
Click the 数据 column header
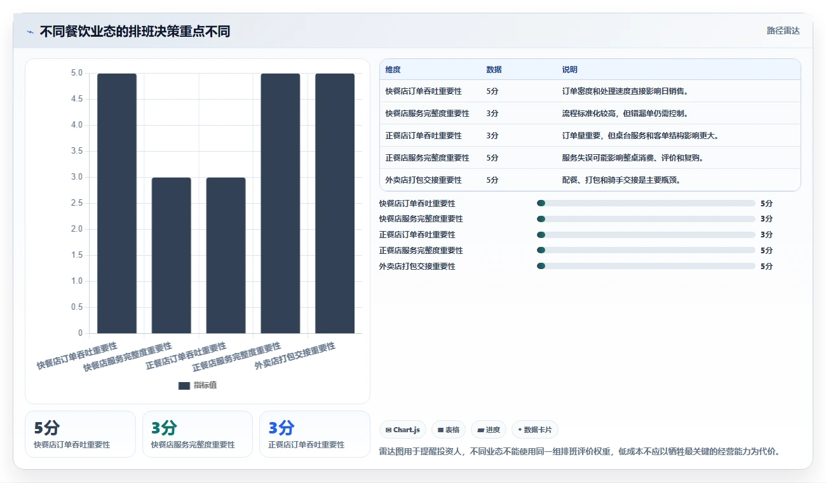[494, 70]
